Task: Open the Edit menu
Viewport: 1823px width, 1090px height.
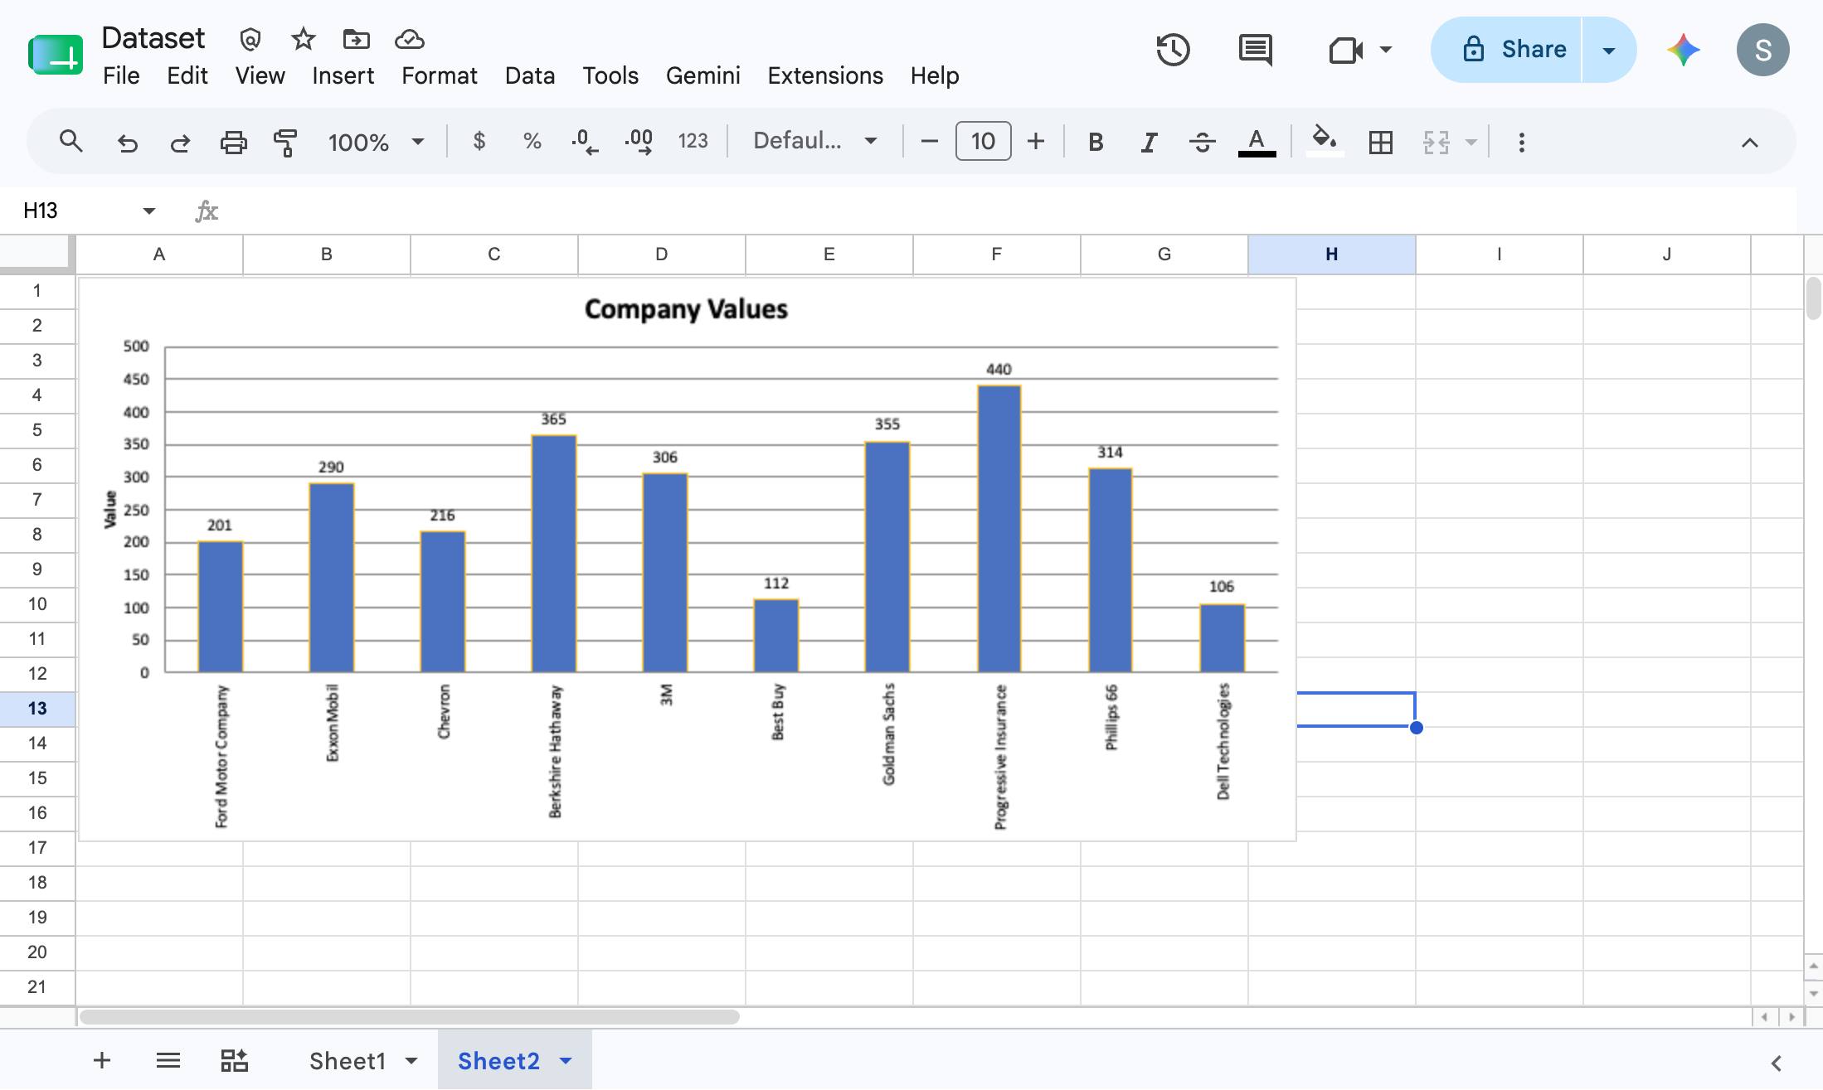Action: 187,75
